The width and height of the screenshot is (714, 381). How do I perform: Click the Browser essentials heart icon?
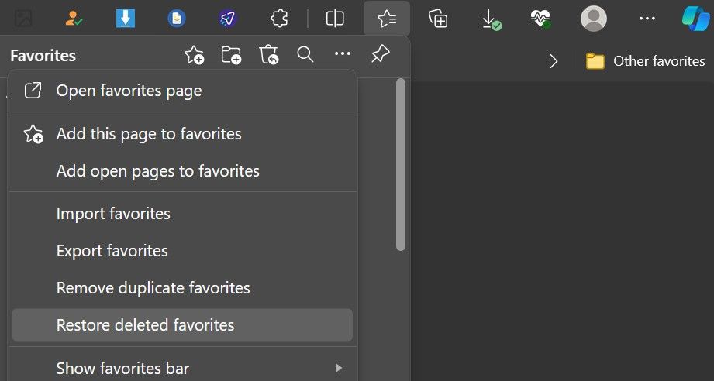(541, 19)
